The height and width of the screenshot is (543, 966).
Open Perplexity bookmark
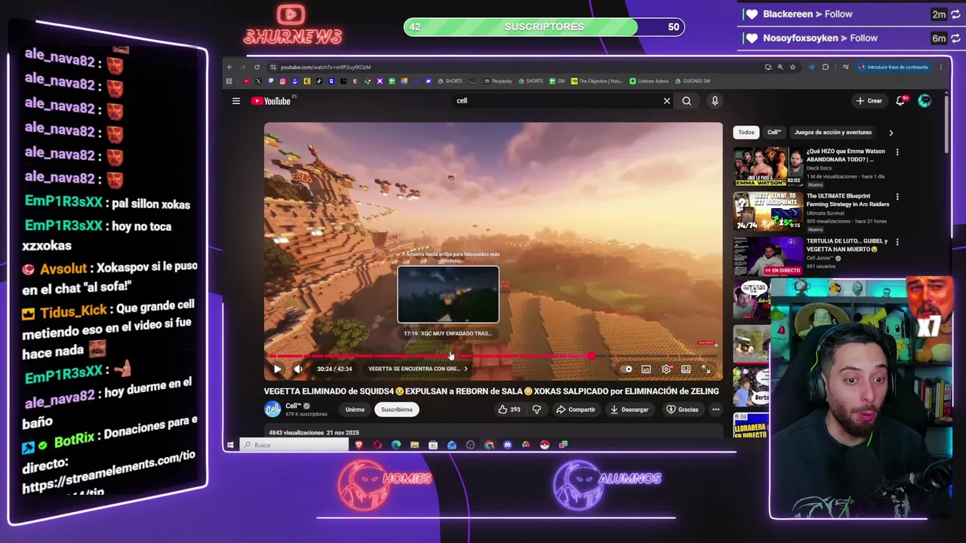(x=497, y=81)
